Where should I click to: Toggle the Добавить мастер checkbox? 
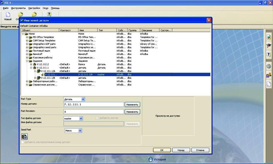click(x=97, y=118)
